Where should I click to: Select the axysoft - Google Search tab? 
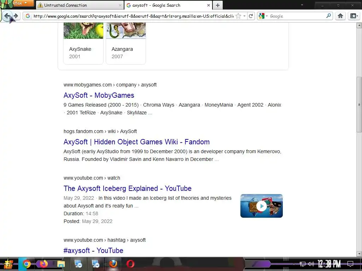[168, 5]
